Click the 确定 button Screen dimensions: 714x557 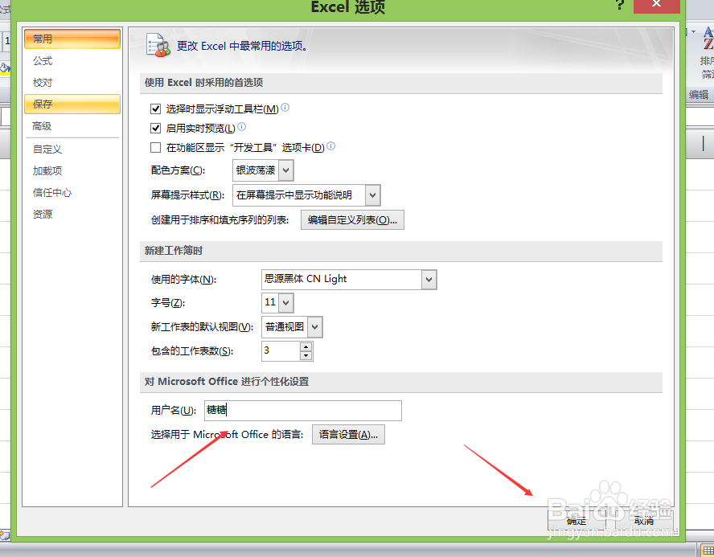point(577,520)
